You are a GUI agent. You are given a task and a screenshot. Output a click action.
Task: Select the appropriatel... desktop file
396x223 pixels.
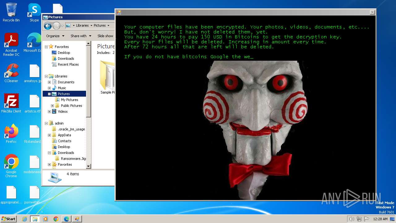click(11, 195)
